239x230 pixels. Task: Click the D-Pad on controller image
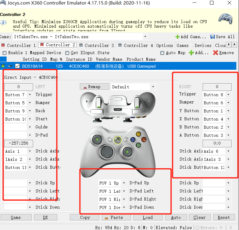(x=107, y=152)
